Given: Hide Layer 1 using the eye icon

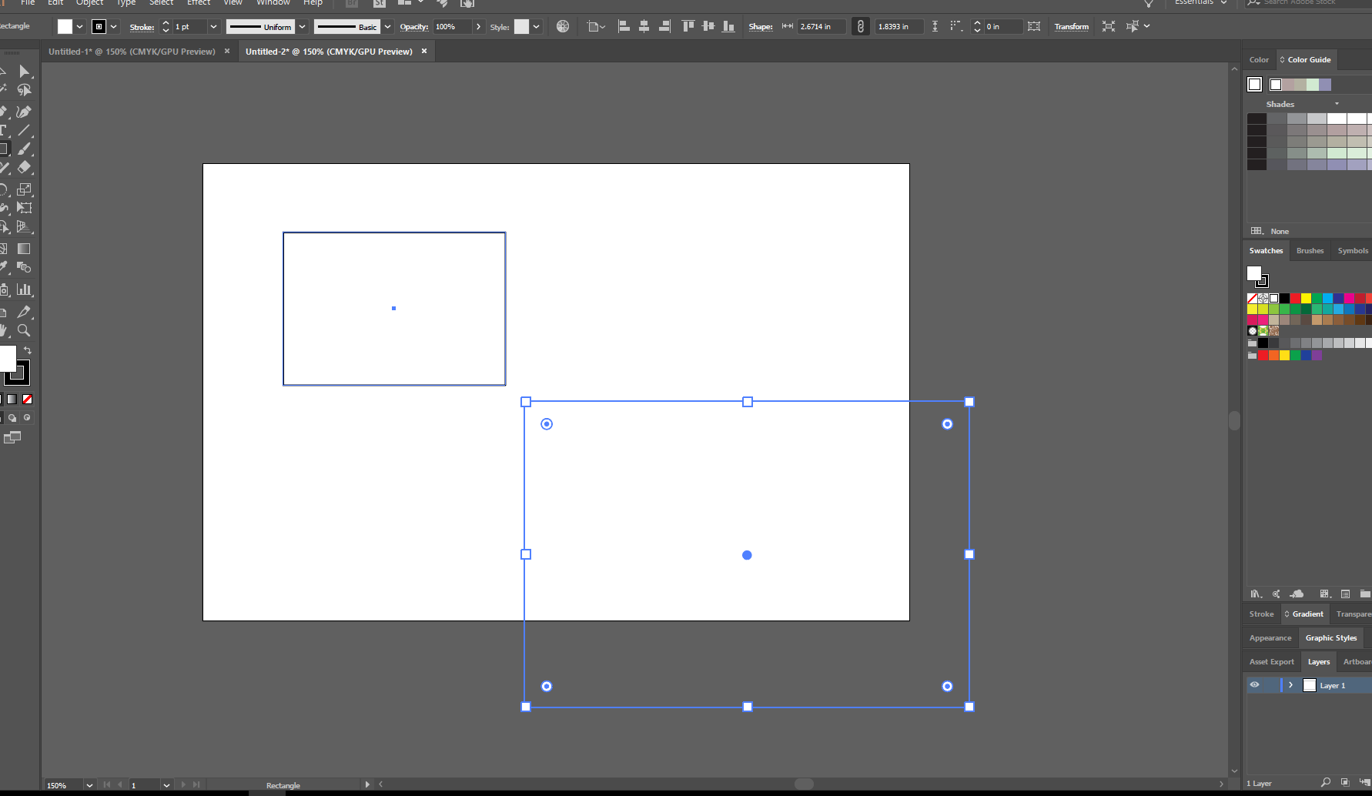Looking at the screenshot, I should pyautogui.click(x=1254, y=685).
